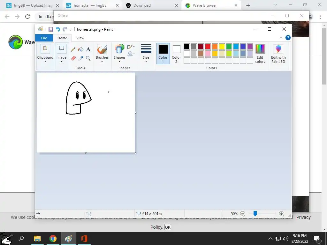The image size is (327, 245).
Task: Open notification center icon on taskbar
Action: pyautogui.click(x=317, y=239)
